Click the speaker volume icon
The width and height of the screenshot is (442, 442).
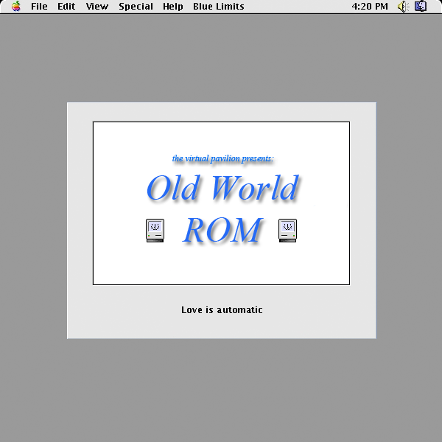[403, 7]
